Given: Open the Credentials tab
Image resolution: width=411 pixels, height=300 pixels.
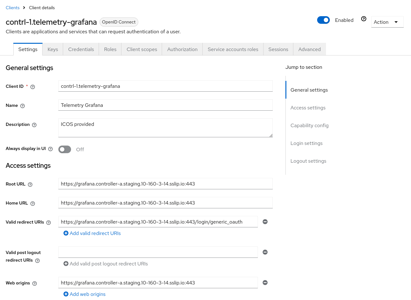Looking at the screenshot, I should pyautogui.click(x=81, y=49).
